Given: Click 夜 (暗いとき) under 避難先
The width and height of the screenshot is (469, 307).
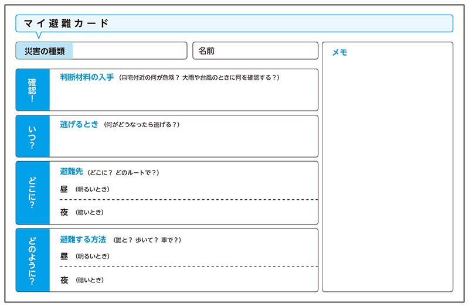Looking at the screenshot, I should click(82, 212).
